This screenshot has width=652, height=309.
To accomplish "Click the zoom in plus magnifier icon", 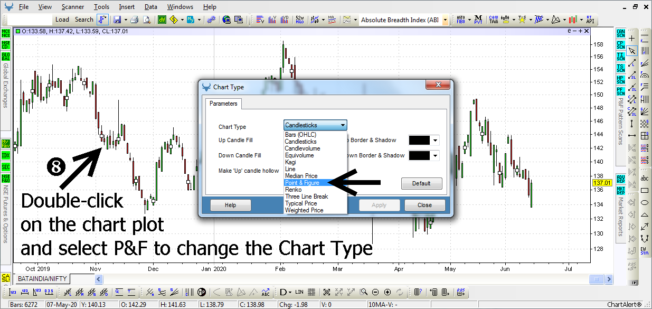I will tap(388, 292).
